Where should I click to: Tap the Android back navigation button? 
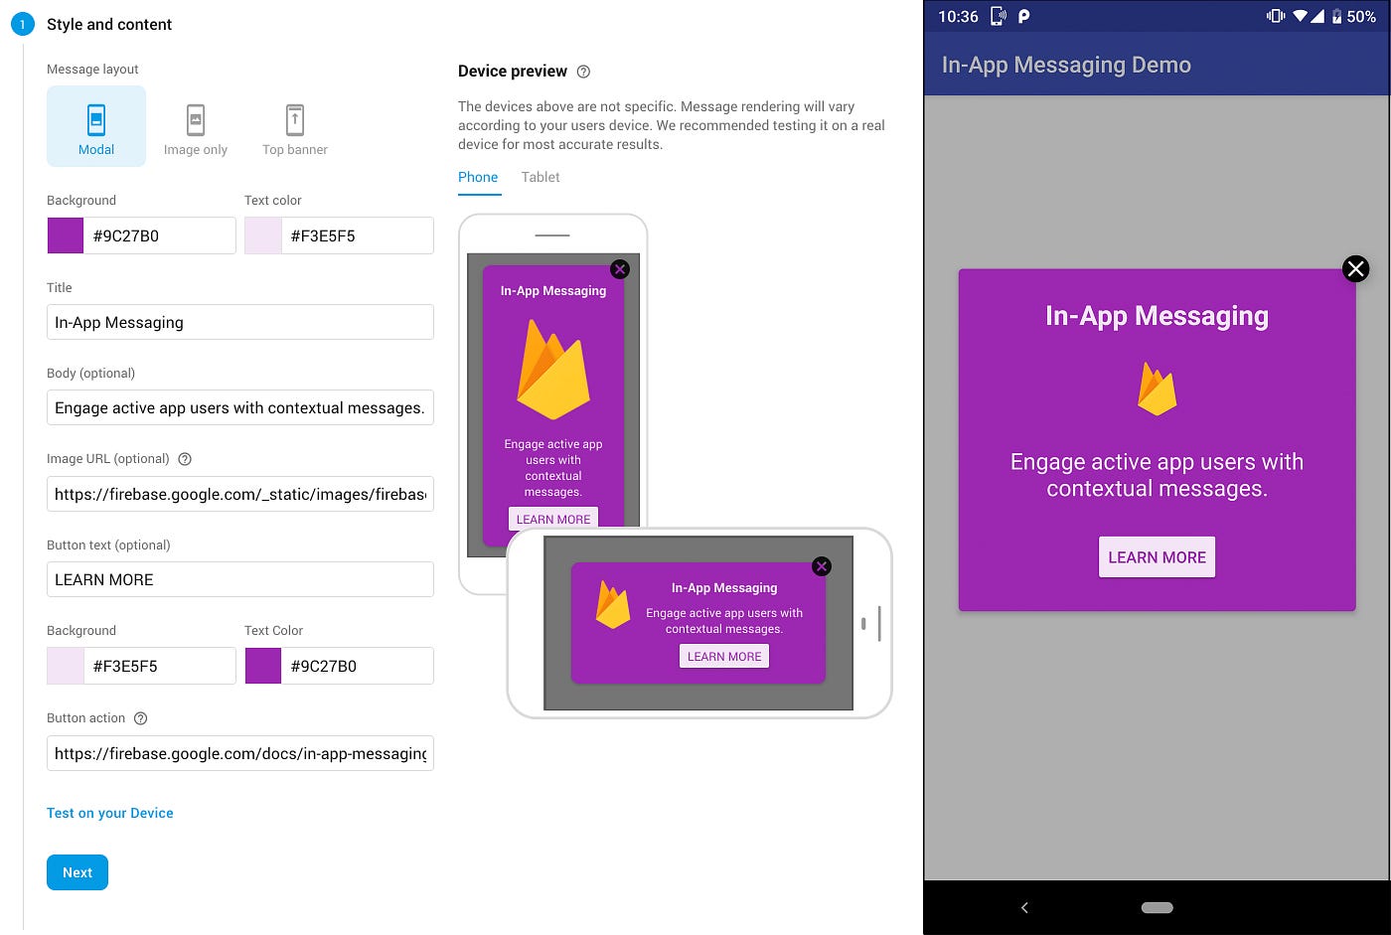point(1024,907)
